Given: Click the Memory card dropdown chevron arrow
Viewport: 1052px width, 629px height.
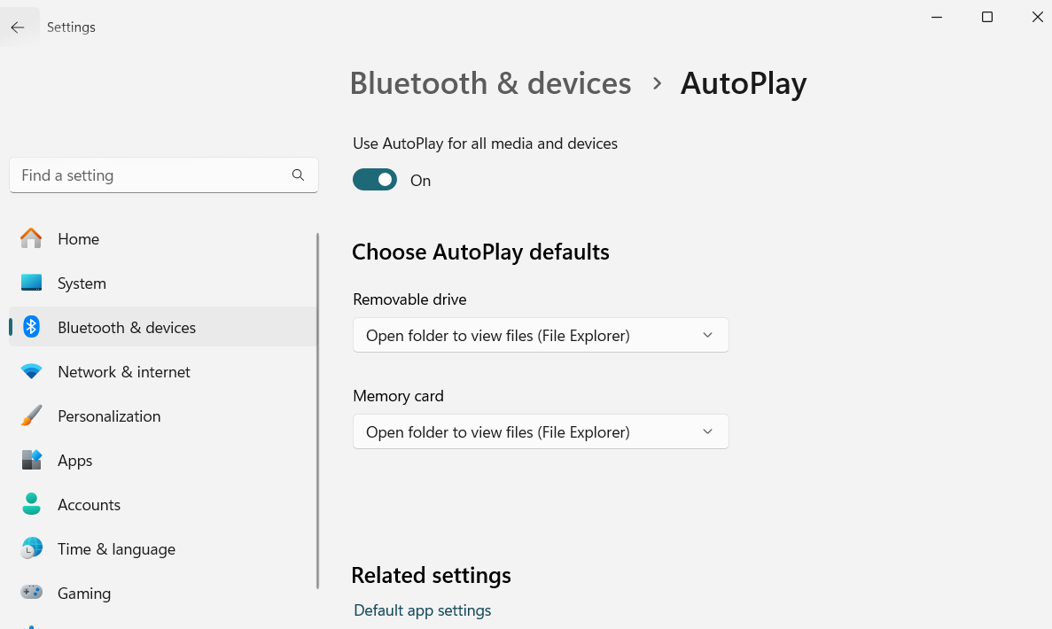Looking at the screenshot, I should point(707,431).
